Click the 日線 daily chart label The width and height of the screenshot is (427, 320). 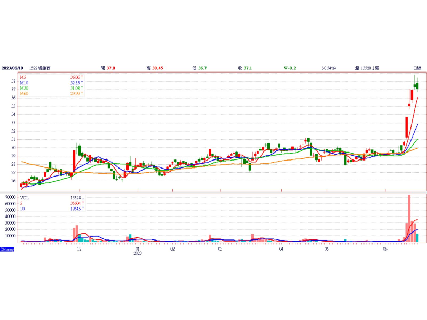pos(417,68)
